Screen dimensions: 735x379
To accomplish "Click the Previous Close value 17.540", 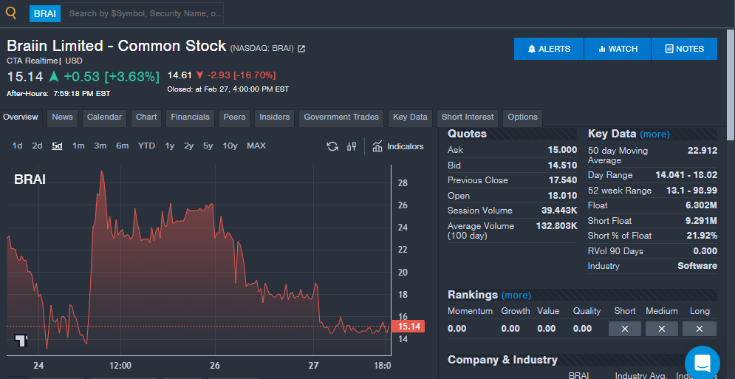I will click(x=562, y=180).
